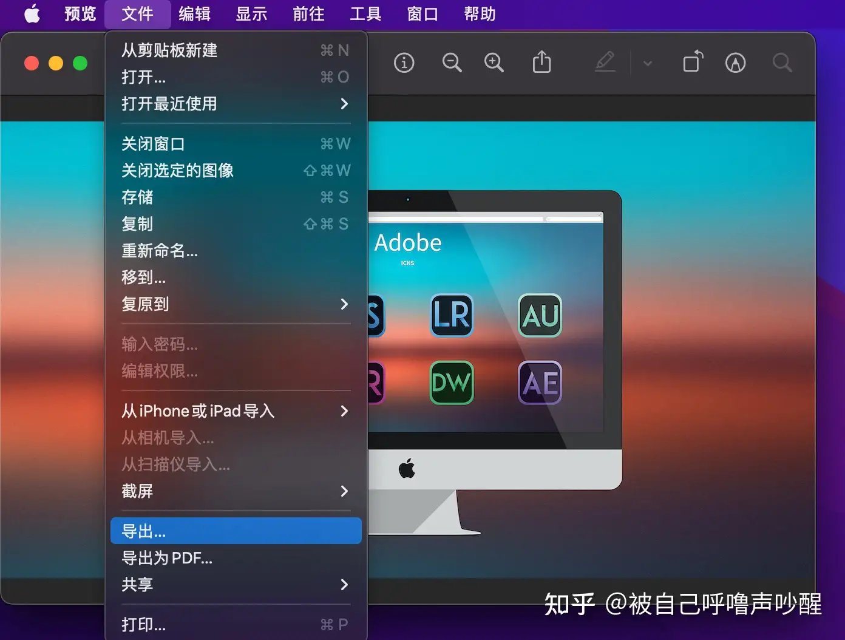Screen dimensions: 845x640
Task: Expand the 截屏 submenu
Action: coord(236,491)
